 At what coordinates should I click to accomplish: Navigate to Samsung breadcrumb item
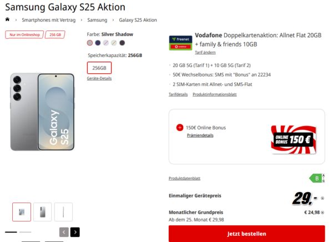pos(97,19)
